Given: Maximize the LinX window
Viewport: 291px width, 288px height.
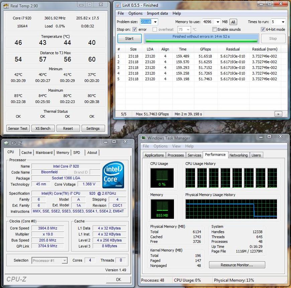Looking at the screenshot, I should point(270,4).
